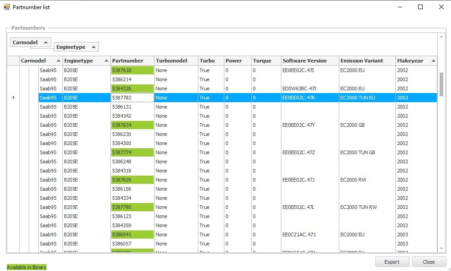Select partnumber 5384300 cell
This screenshot has height=271, width=451.
132,143
